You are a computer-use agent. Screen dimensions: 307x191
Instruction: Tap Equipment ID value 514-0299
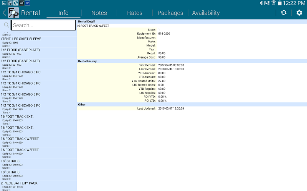pos(164,34)
